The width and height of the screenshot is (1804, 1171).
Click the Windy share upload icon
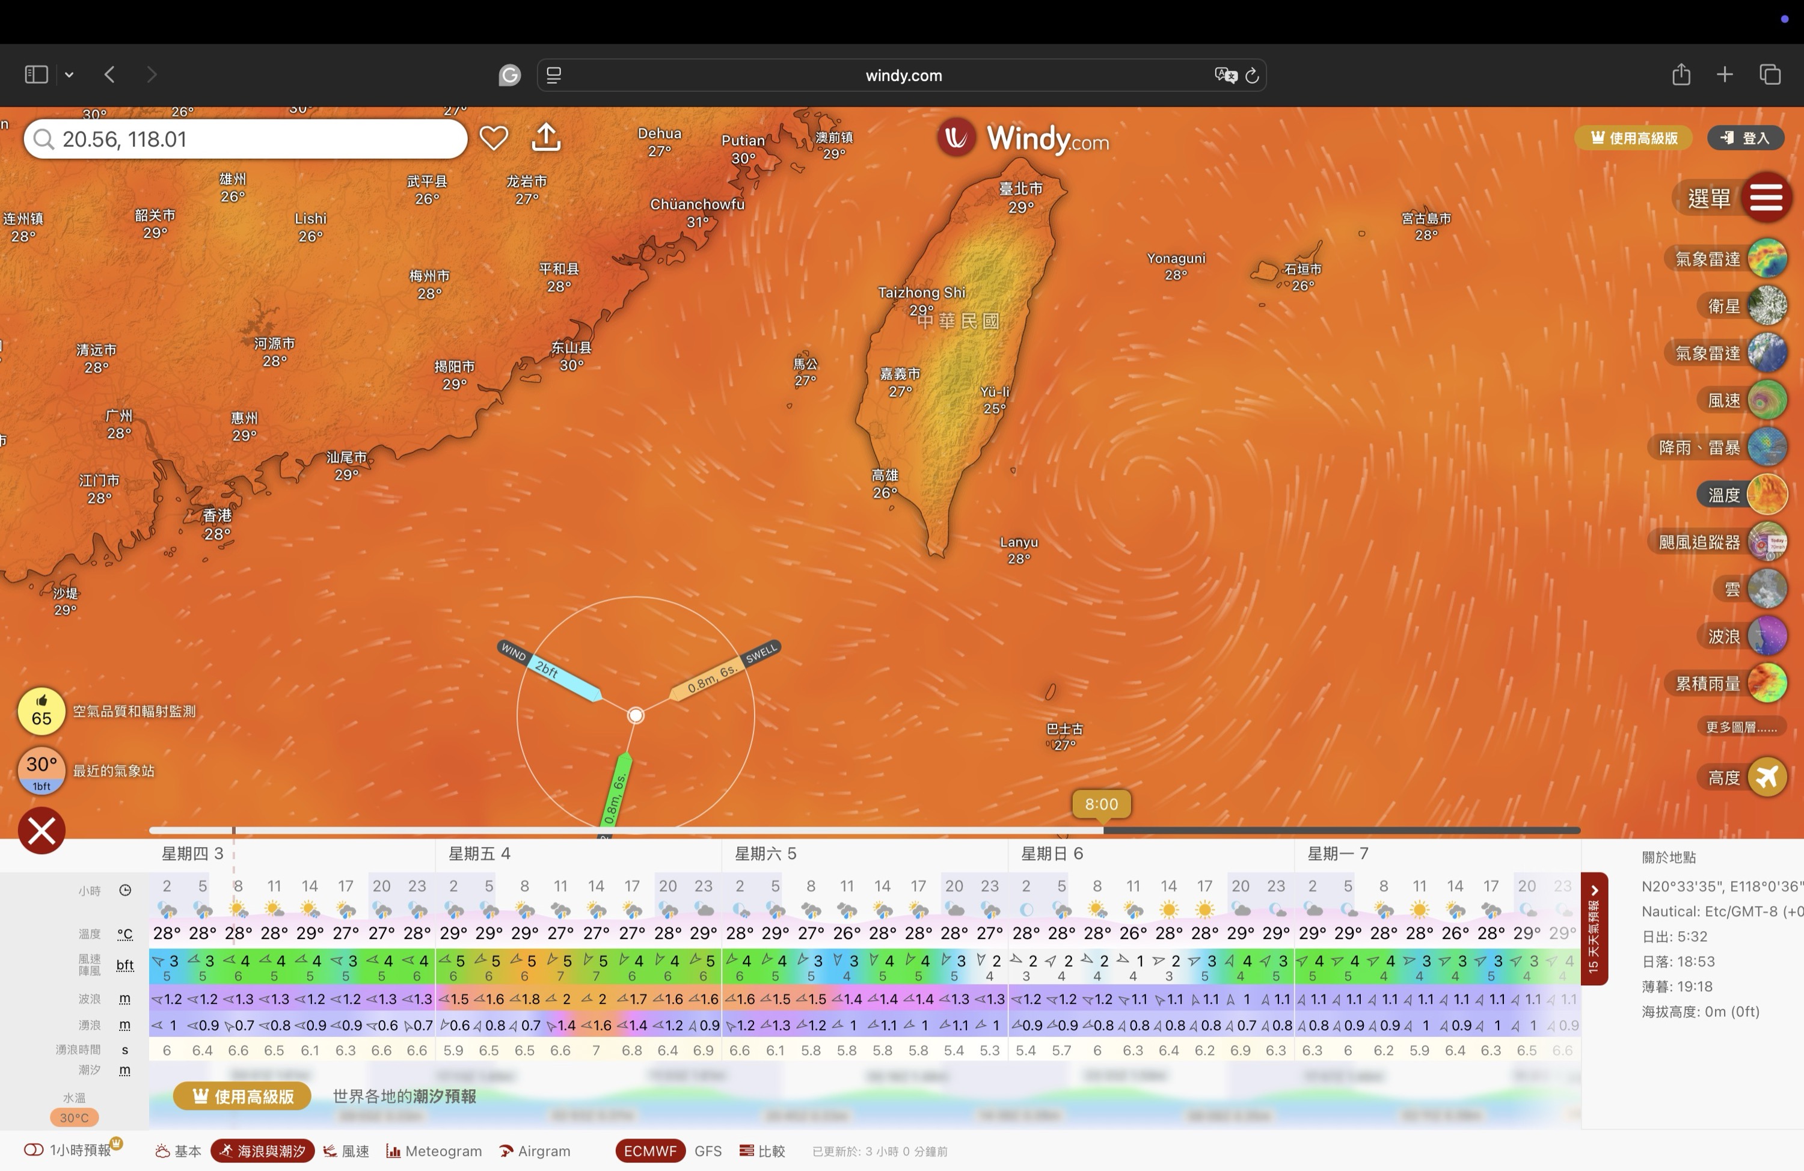546,138
